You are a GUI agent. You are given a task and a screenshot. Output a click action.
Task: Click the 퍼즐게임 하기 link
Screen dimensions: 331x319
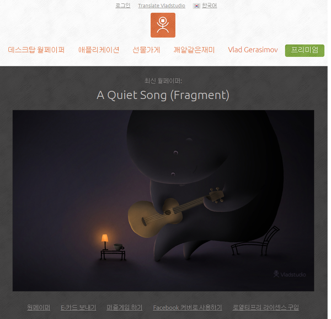(124, 307)
